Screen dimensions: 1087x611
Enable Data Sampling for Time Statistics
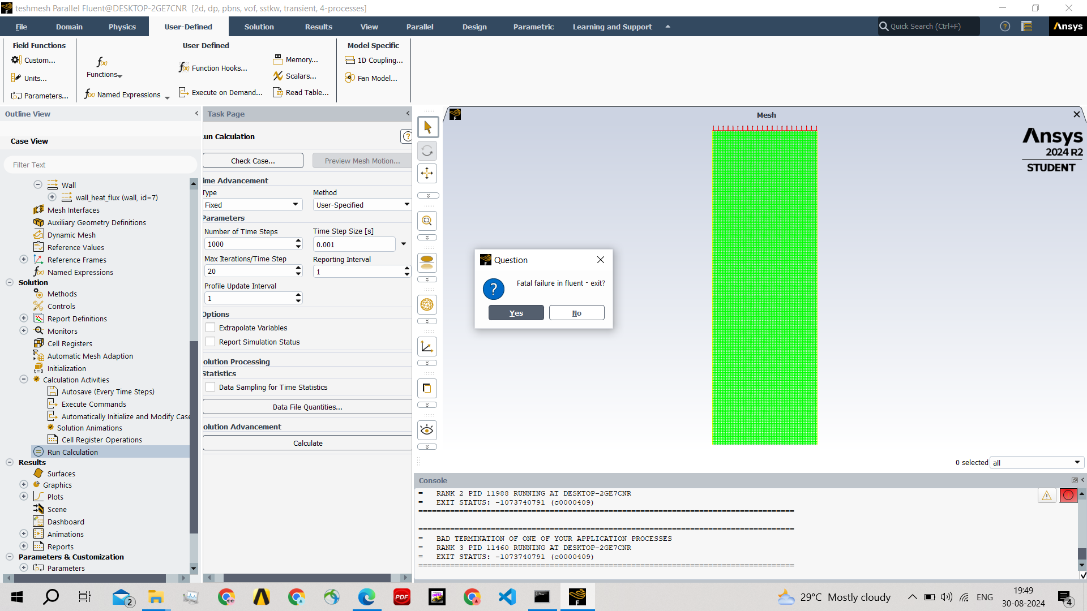pyautogui.click(x=211, y=387)
